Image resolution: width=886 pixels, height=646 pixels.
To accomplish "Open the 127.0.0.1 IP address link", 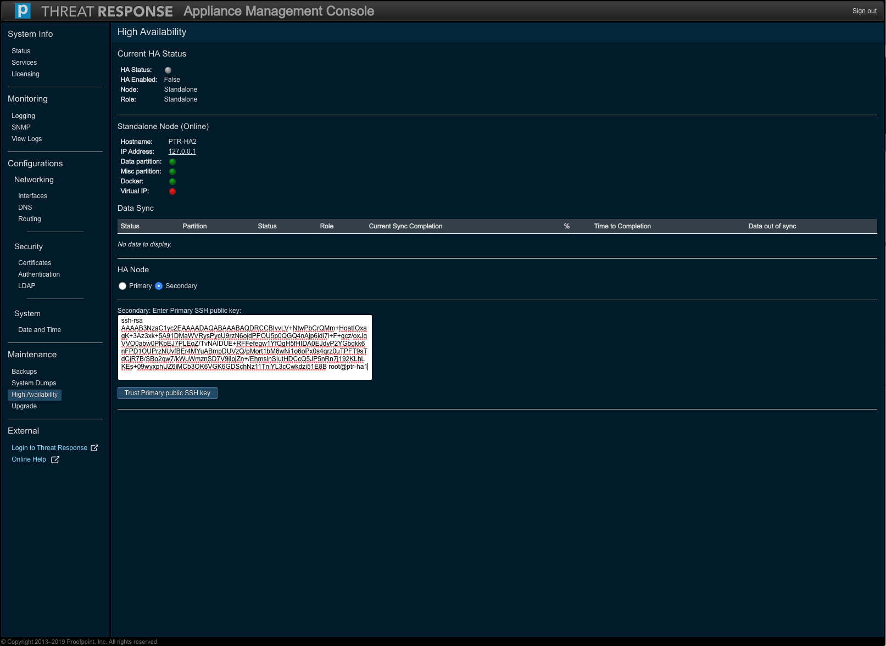I will (182, 151).
